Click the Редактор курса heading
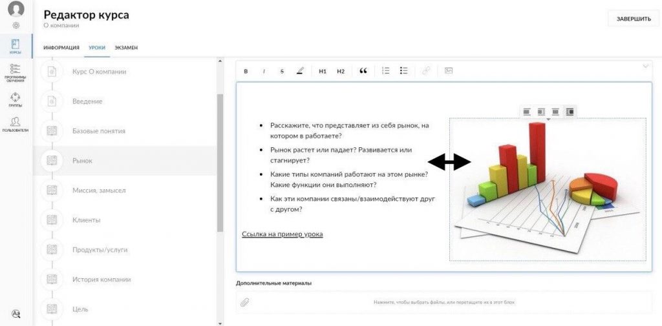662x326 pixels. click(x=86, y=15)
